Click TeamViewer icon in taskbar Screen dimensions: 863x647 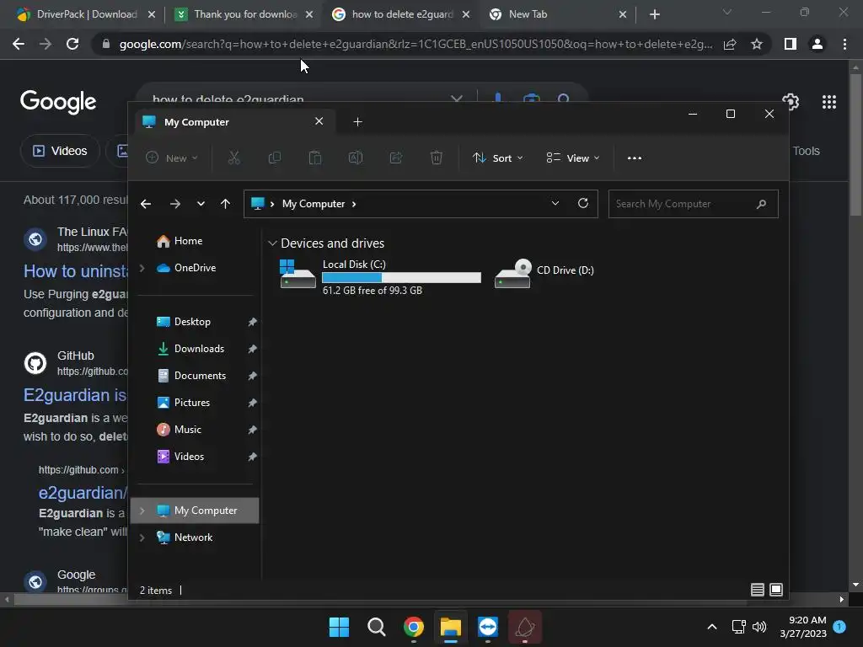tap(488, 627)
